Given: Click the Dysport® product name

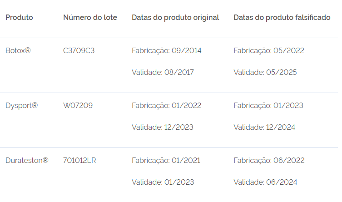Looking at the screenshot, I should 22,105.
